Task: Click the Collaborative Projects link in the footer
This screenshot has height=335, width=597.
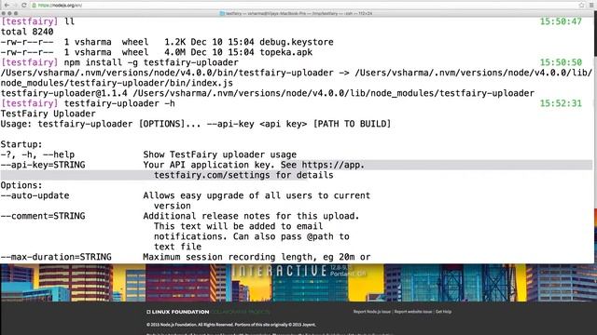Action: [241, 312]
